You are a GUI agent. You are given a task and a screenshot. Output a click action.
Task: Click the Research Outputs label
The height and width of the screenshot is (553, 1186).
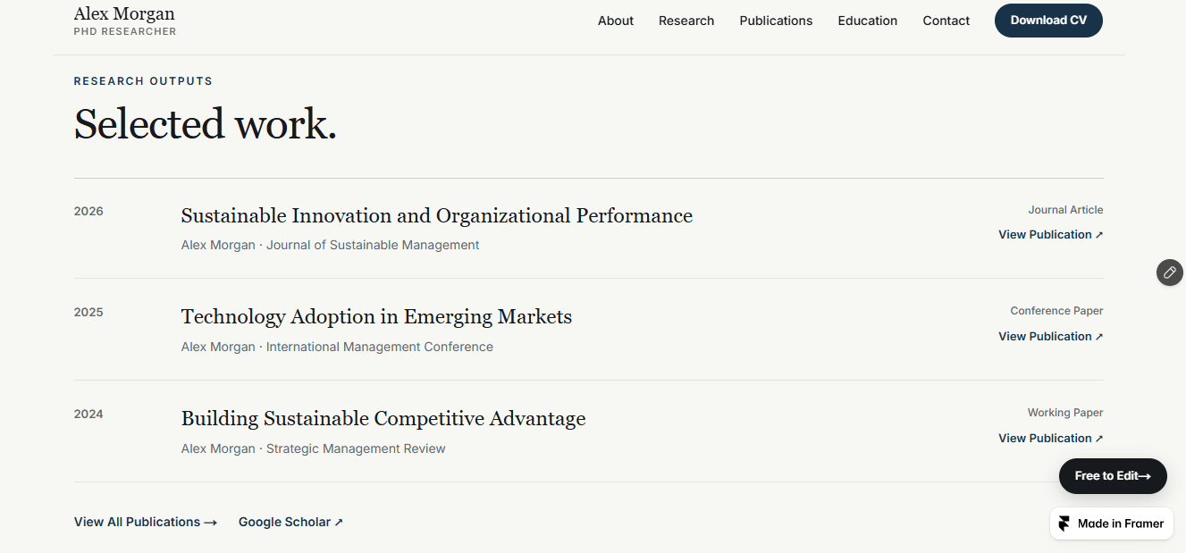[143, 81]
